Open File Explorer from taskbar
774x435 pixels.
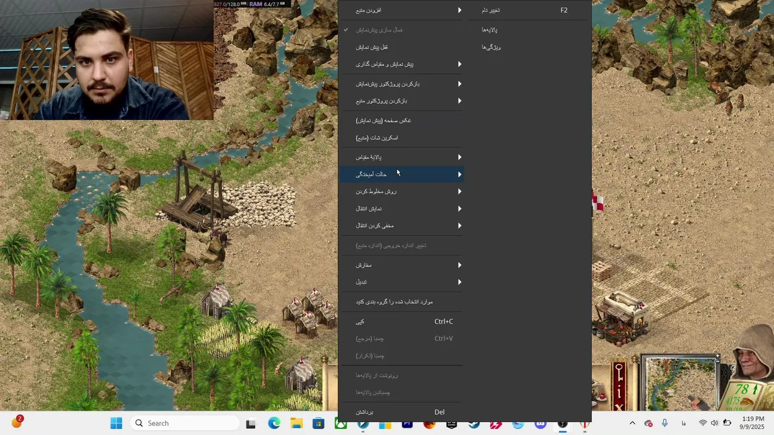296,424
